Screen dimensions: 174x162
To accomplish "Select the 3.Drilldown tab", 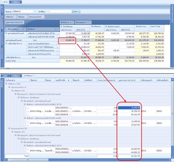I will point(28,76).
